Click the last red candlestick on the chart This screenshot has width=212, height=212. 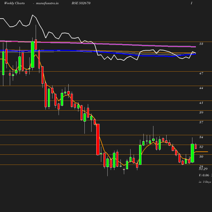(196, 146)
